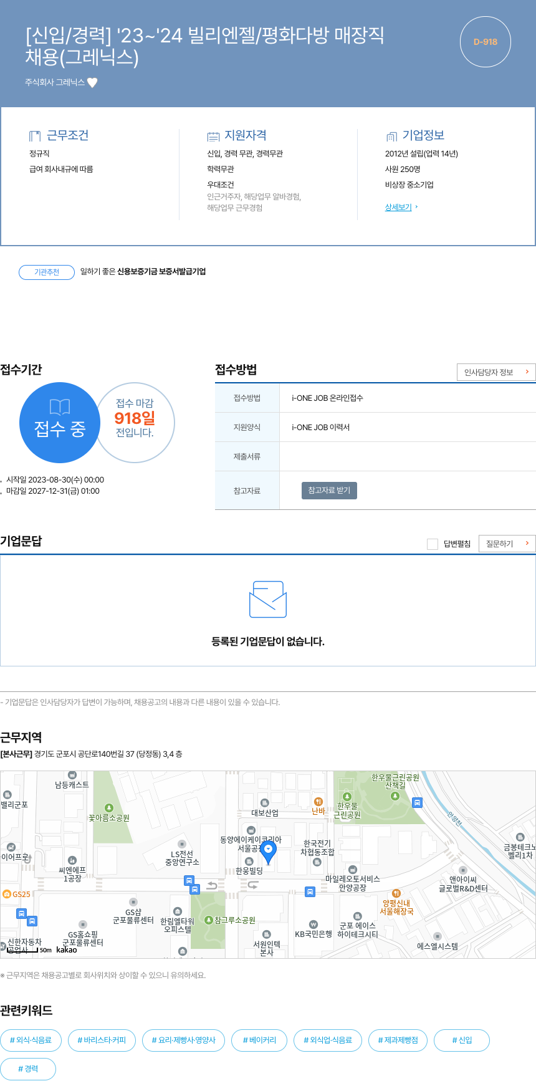Click the KB국민은행 bank marker
Screen dimensions: 536x1081
tap(313, 924)
